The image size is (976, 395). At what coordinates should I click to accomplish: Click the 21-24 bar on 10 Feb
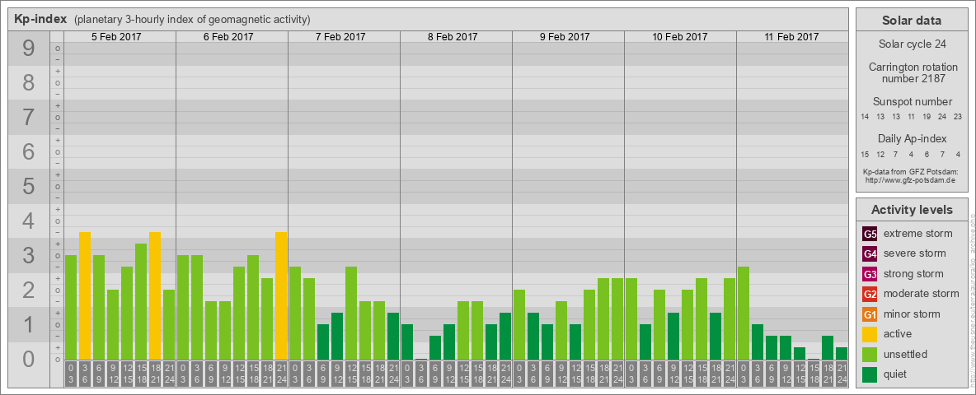(x=730, y=318)
